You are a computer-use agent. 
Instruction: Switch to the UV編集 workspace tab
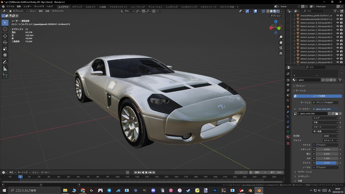point(102,7)
